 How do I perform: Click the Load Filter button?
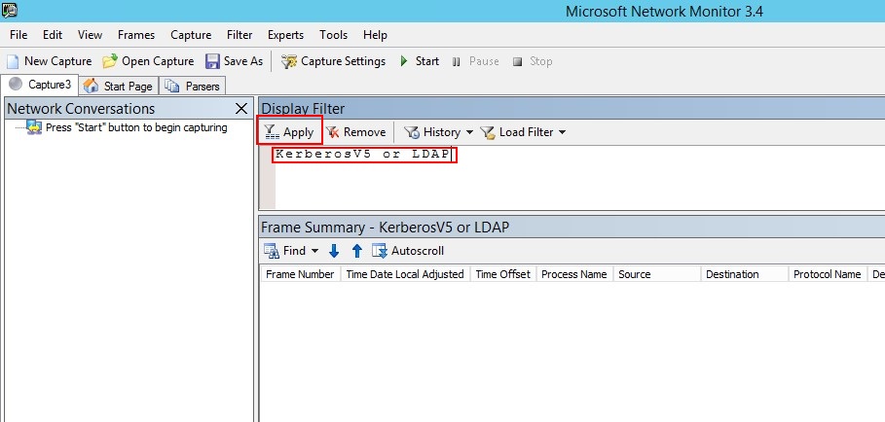click(x=517, y=132)
